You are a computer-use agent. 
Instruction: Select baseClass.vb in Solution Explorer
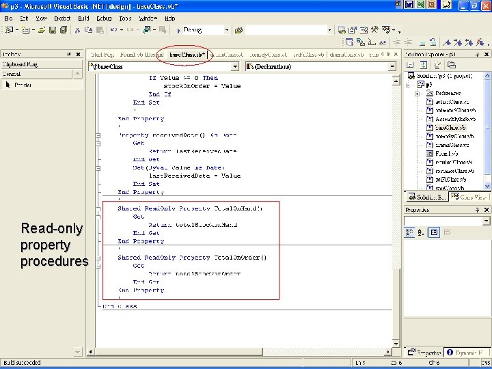(x=450, y=127)
